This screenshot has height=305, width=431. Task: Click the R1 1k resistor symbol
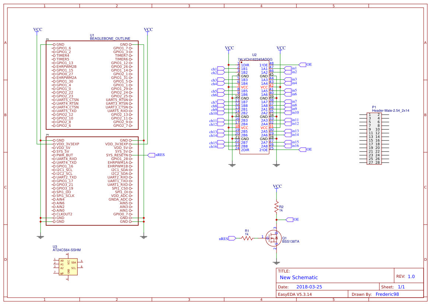[247, 238]
